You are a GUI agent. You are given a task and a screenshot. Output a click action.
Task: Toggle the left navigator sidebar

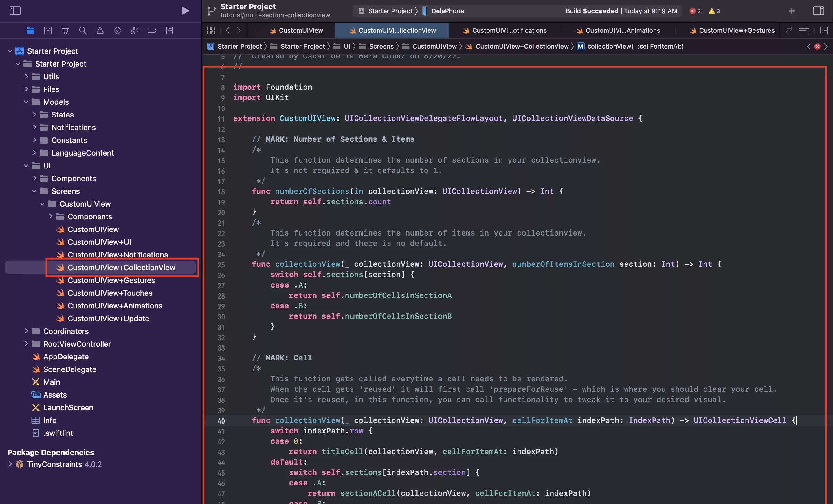(15, 11)
